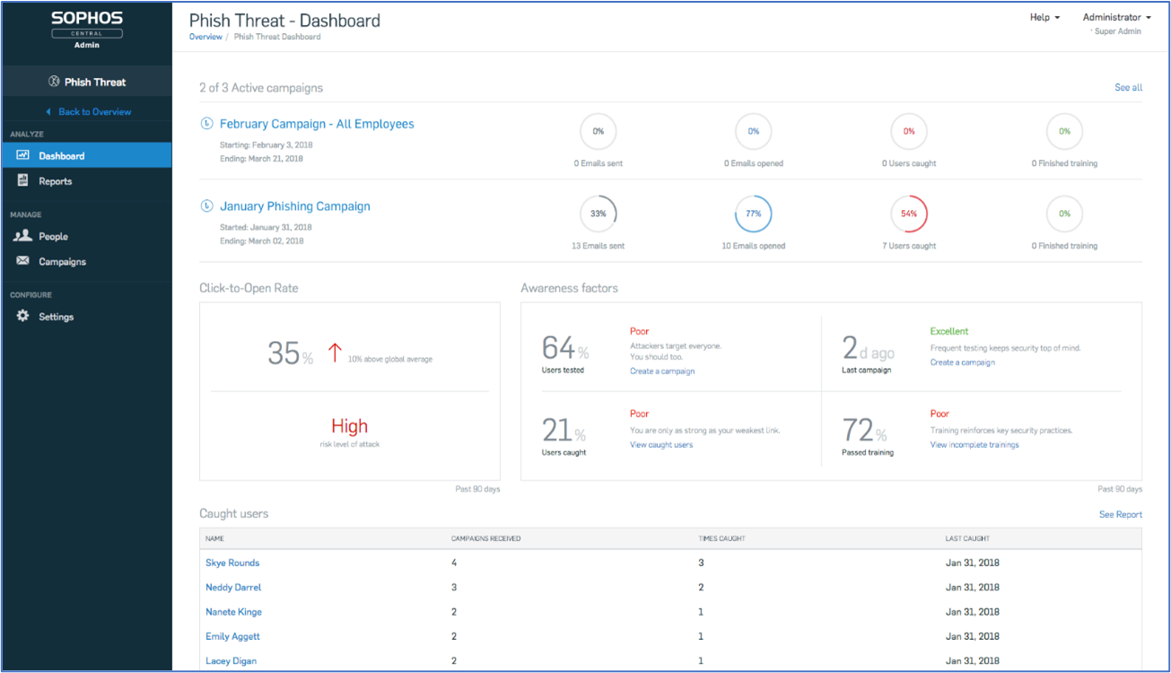
Task: Click the 2 of 3 Active campaigns heading
Action: click(261, 88)
